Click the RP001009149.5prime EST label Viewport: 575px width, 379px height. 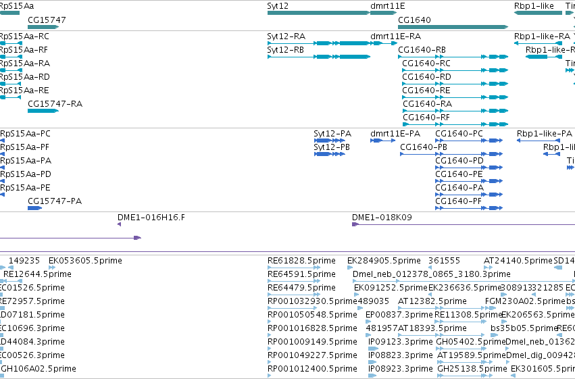312,342
